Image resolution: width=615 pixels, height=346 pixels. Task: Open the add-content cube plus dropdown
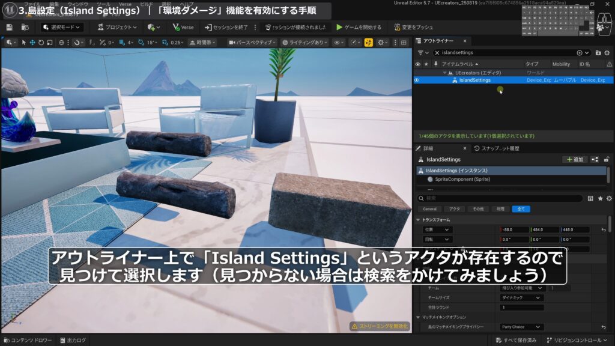click(153, 27)
